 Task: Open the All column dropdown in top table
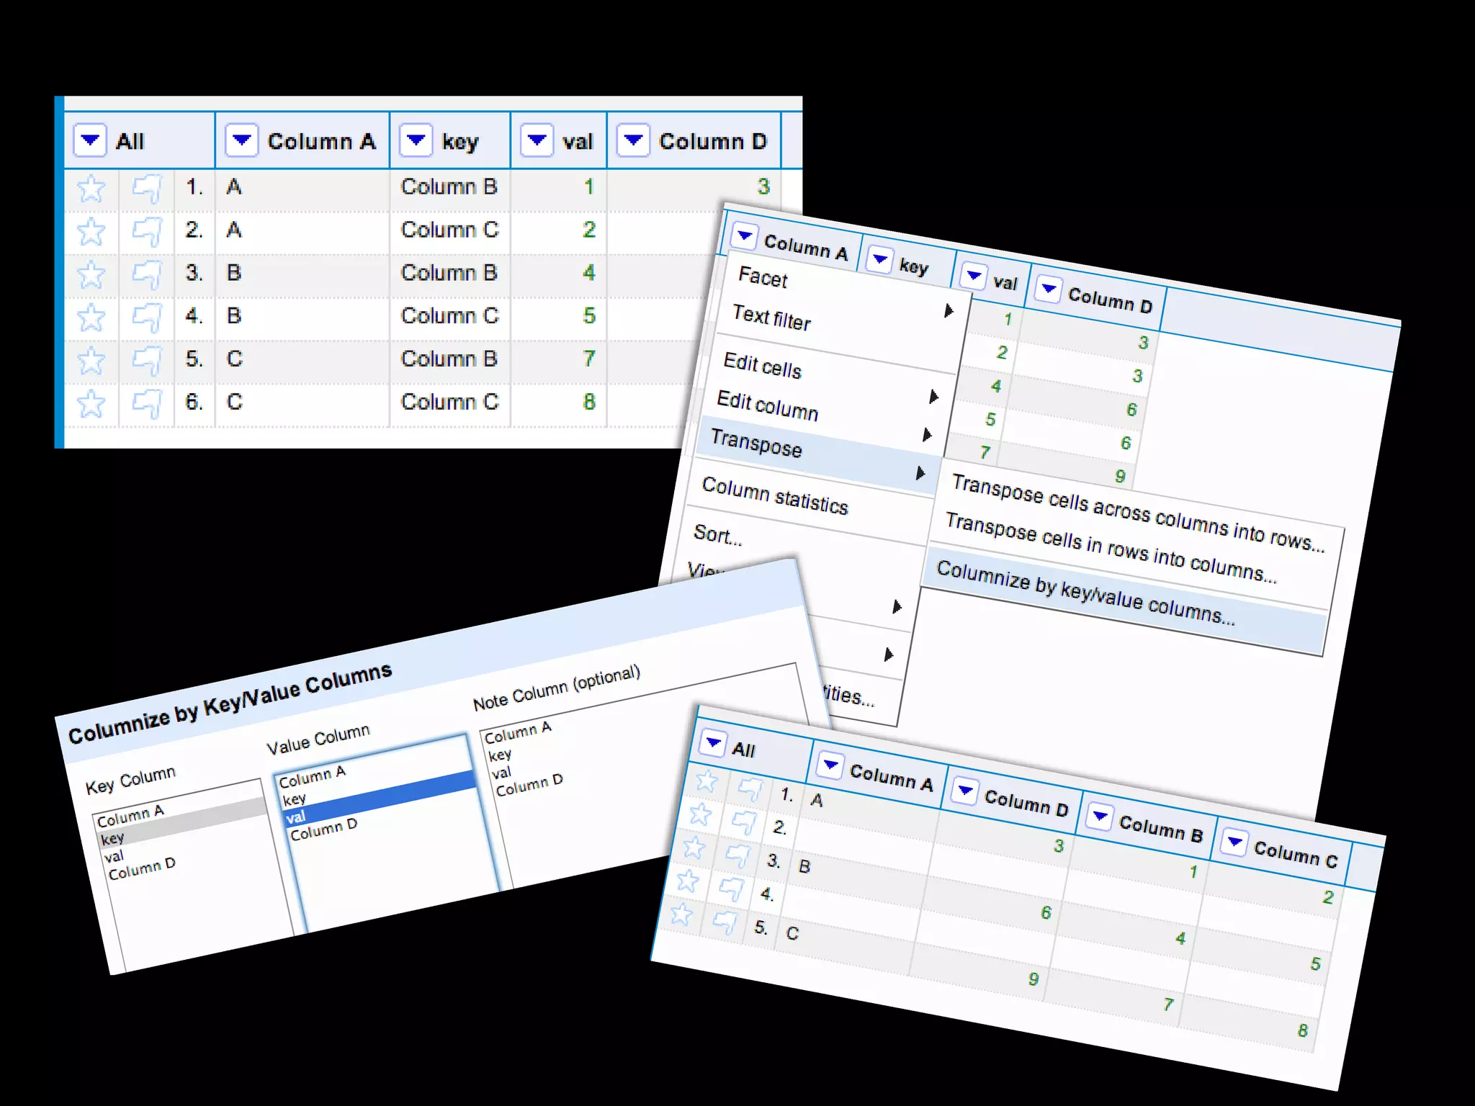coord(90,140)
